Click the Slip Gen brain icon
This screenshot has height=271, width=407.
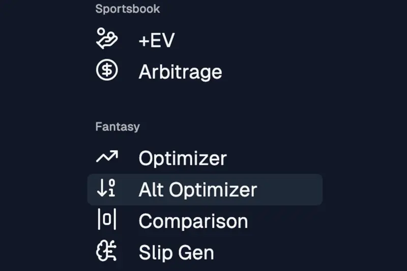107,252
